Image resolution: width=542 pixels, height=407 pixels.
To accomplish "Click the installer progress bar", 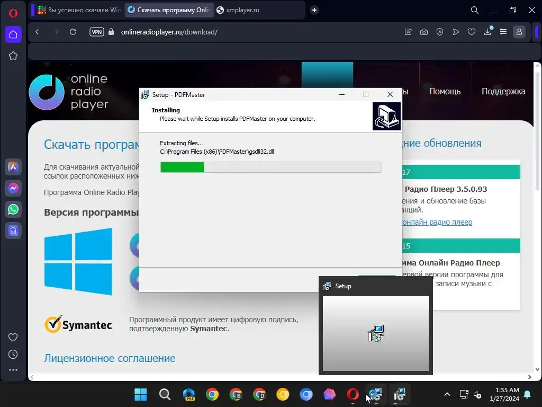I will pos(270,167).
